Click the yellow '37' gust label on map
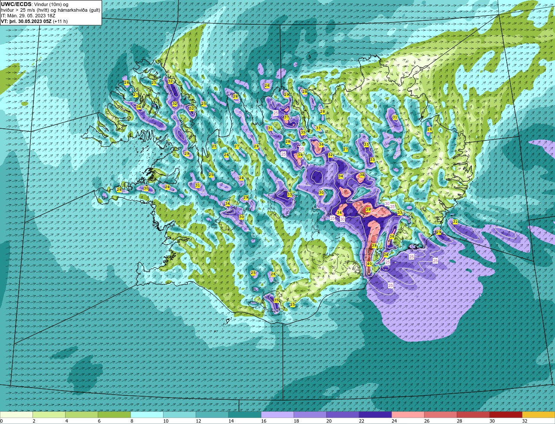Image resolution: width=555 pixels, height=424 pixels. pyautogui.click(x=286, y=117)
